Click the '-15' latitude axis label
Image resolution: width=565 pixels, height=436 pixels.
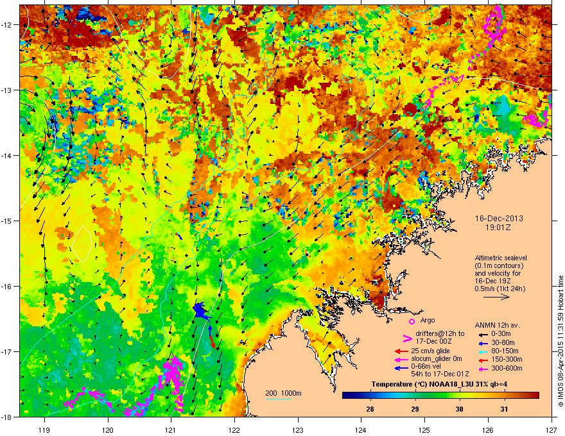8,221
